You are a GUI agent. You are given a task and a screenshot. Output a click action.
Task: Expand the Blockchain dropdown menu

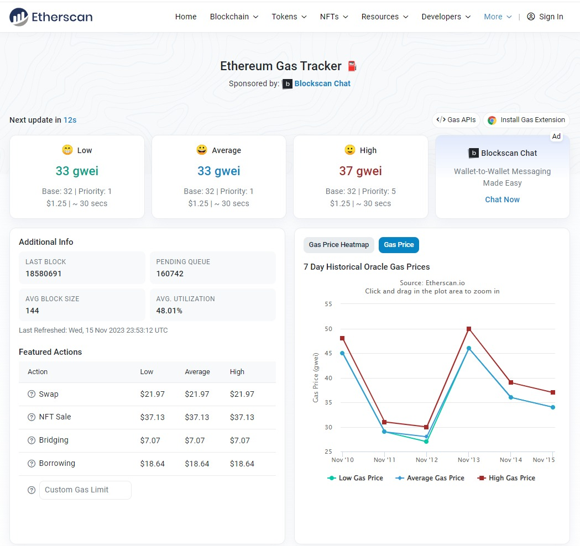pyautogui.click(x=234, y=17)
